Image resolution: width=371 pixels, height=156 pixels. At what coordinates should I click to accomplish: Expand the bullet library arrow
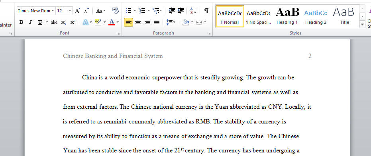coord(135,11)
